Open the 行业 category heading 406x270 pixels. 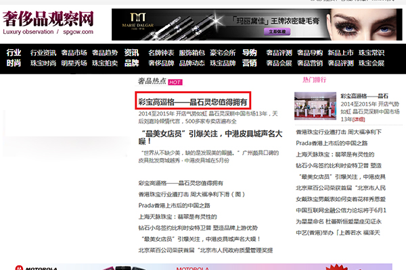click(14, 53)
